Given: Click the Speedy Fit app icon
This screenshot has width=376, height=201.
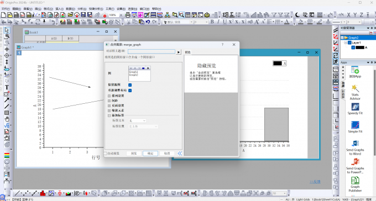Looking at the screenshot, I should tap(355, 107).
